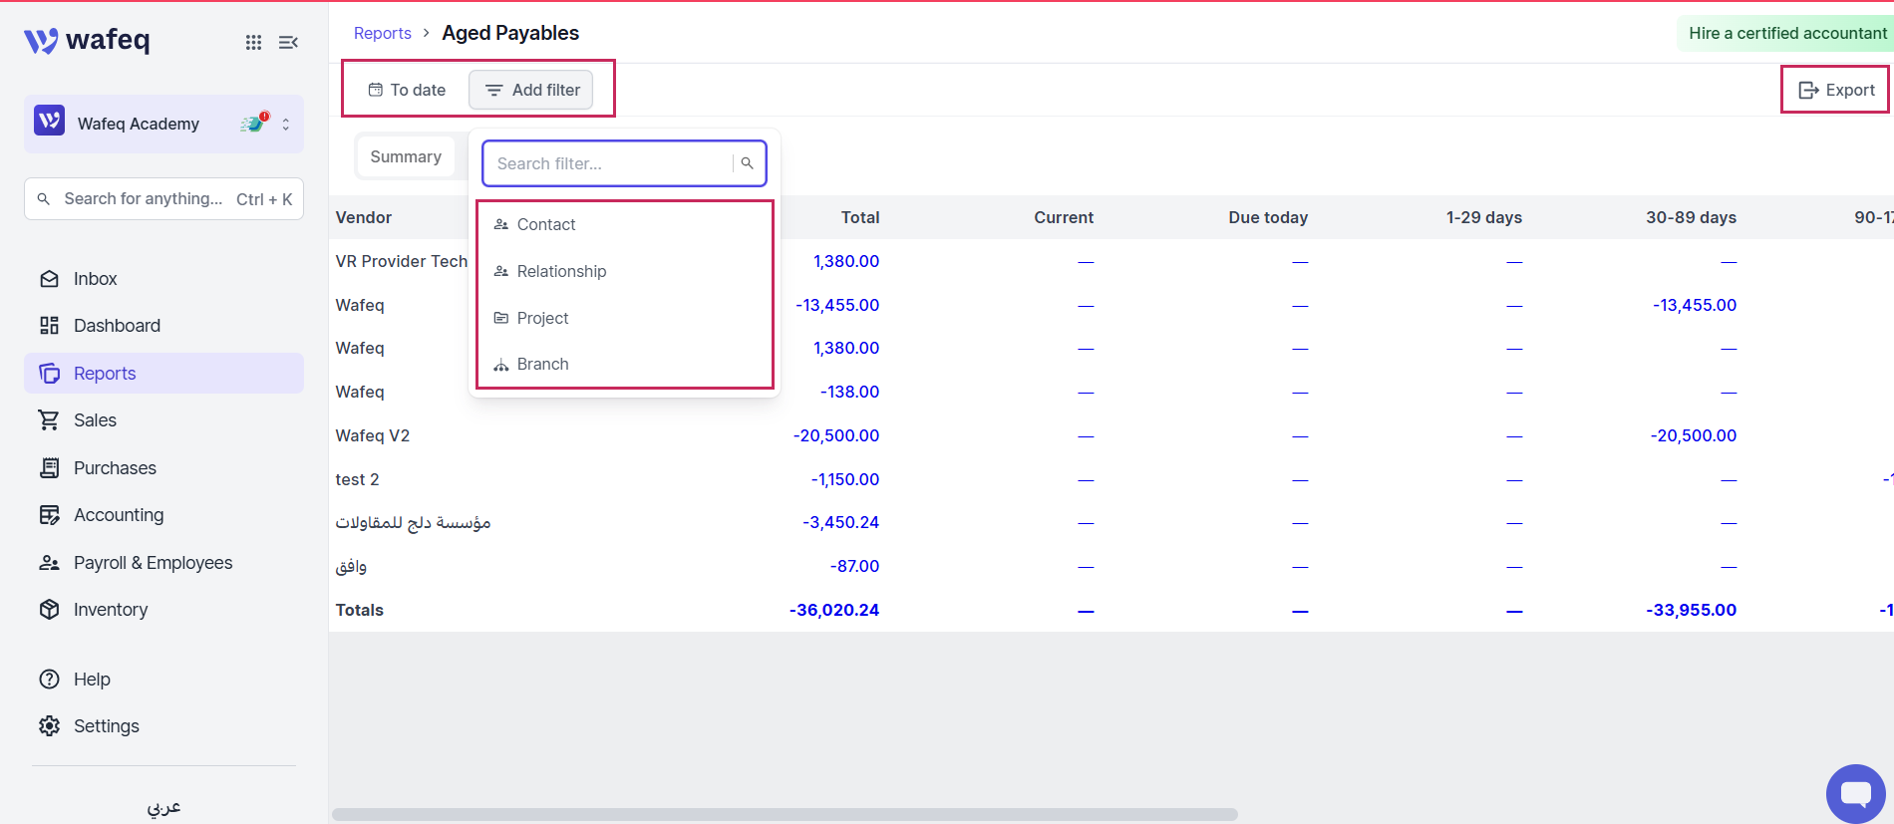Choose the Branch filter option
This screenshot has height=824, width=1894.
click(x=625, y=365)
